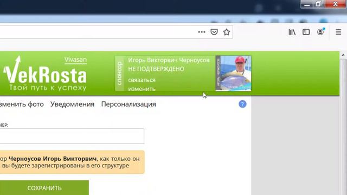
Task: Restore down the browser window
Action: pos(318,4)
